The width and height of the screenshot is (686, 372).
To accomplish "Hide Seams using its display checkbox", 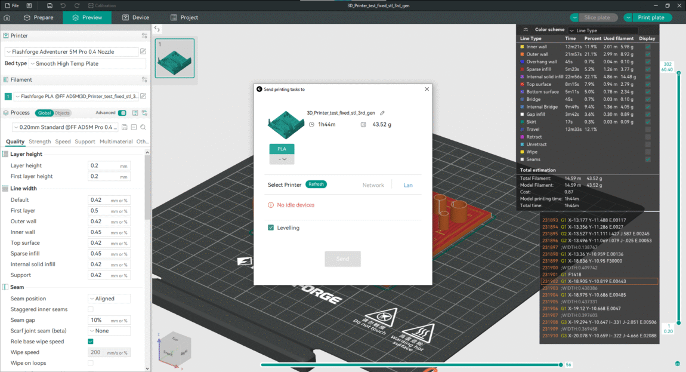I will point(648,159).
